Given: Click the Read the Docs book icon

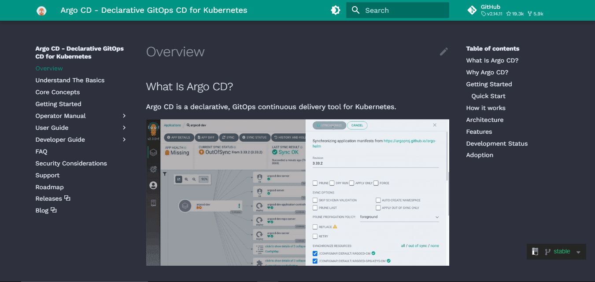Looking at the screenshot, I should tap(535, 252).
